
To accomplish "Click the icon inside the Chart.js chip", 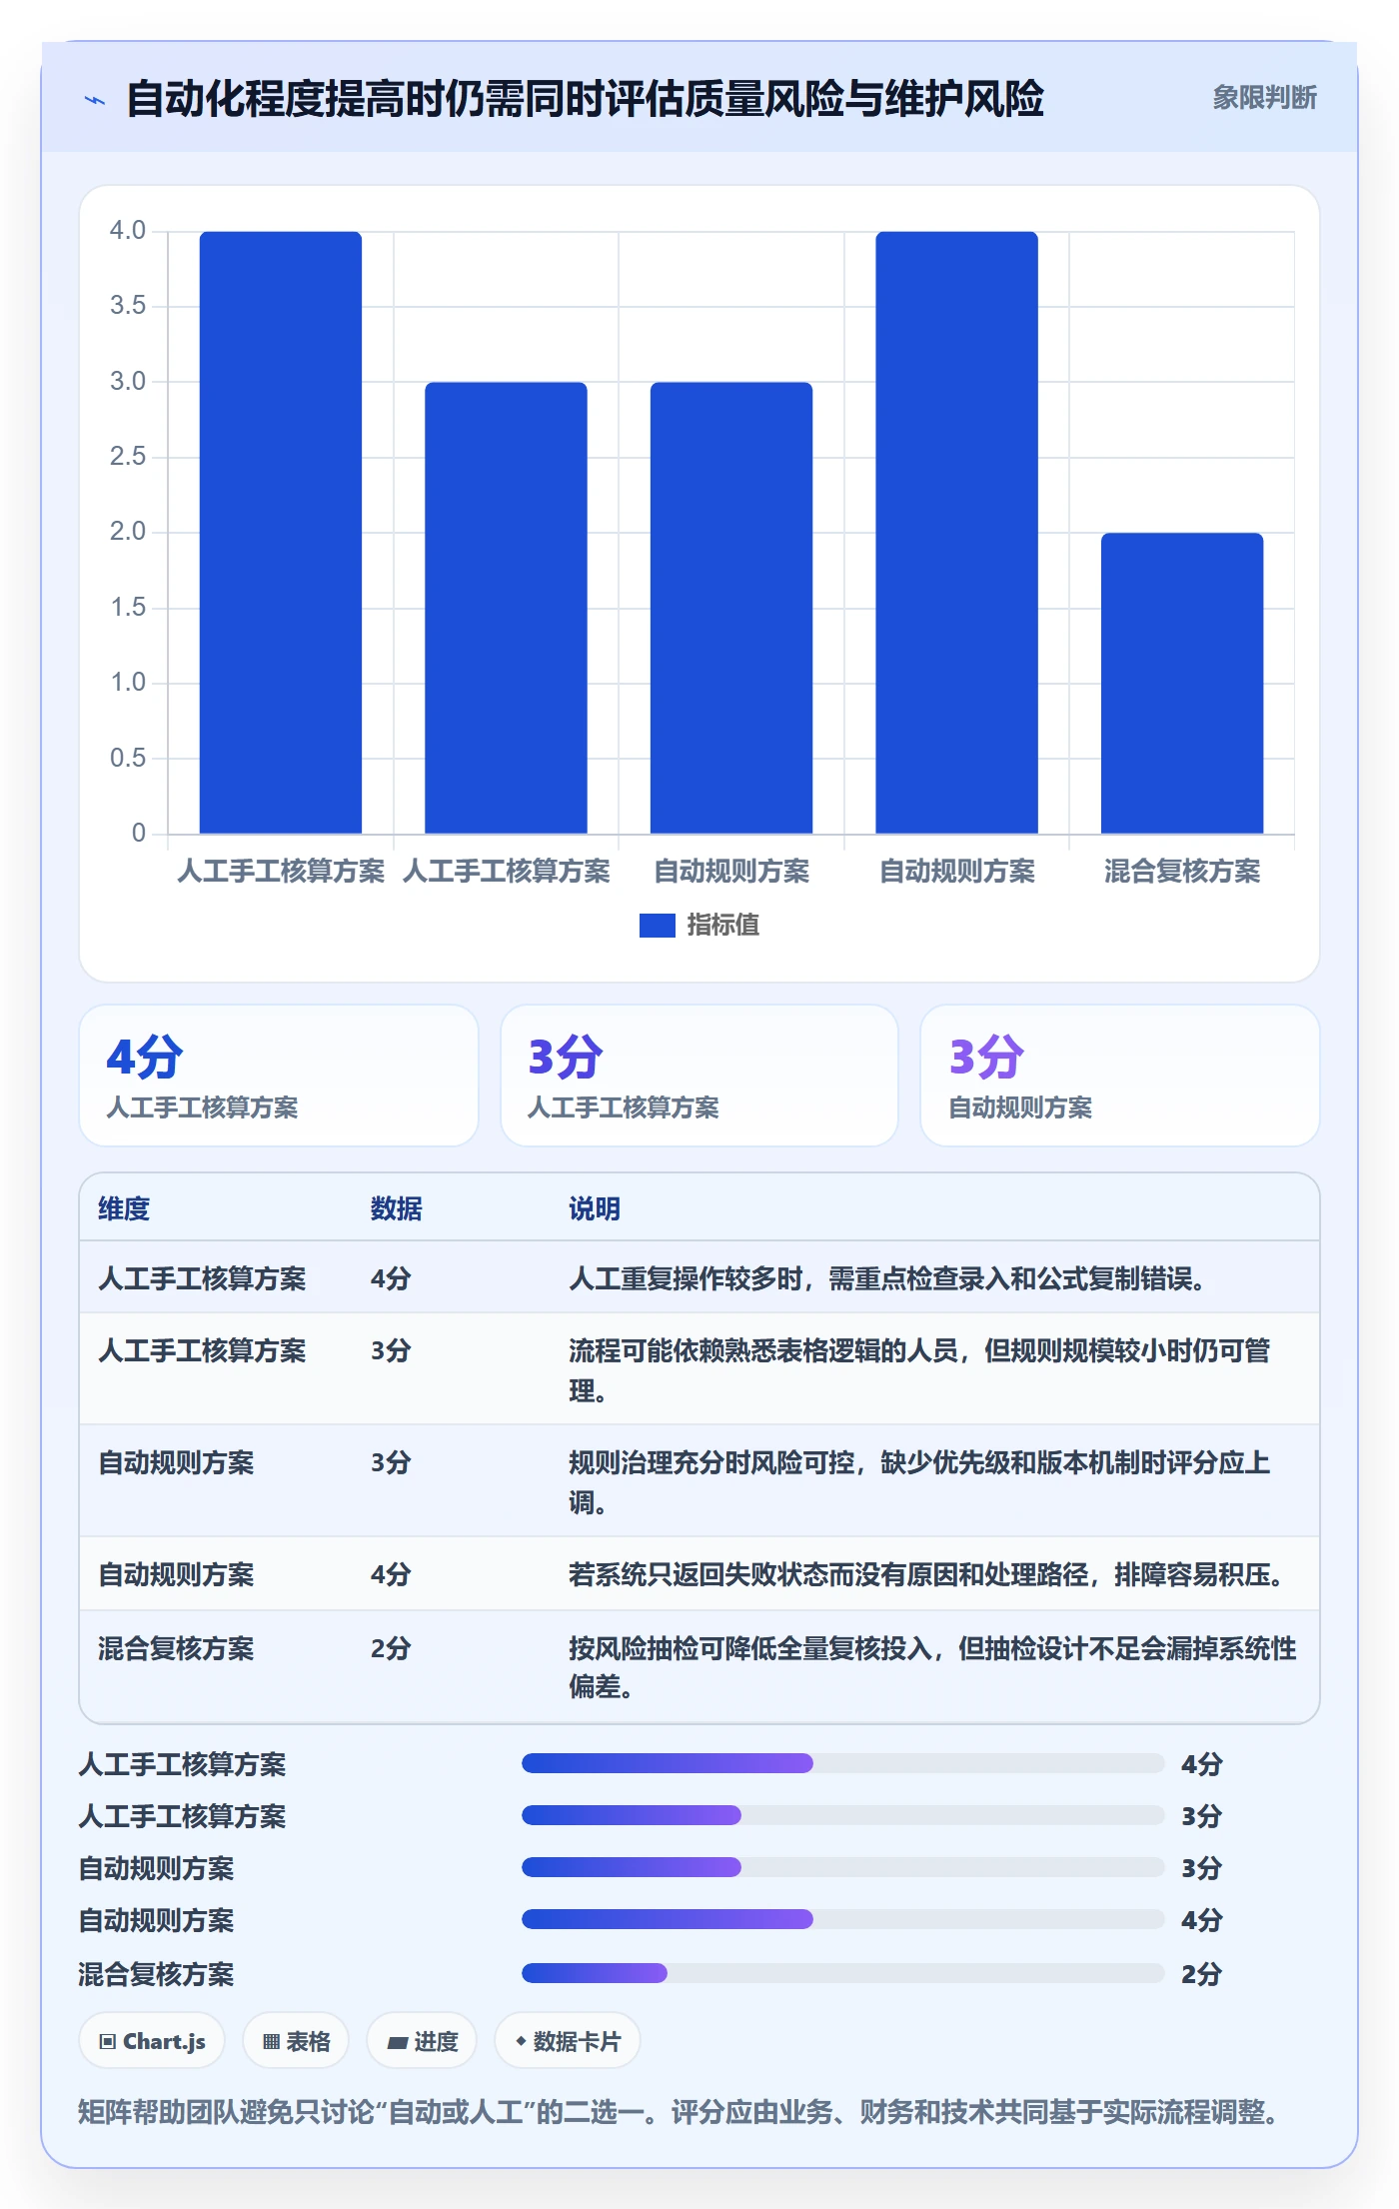I will click(108, 2042).
